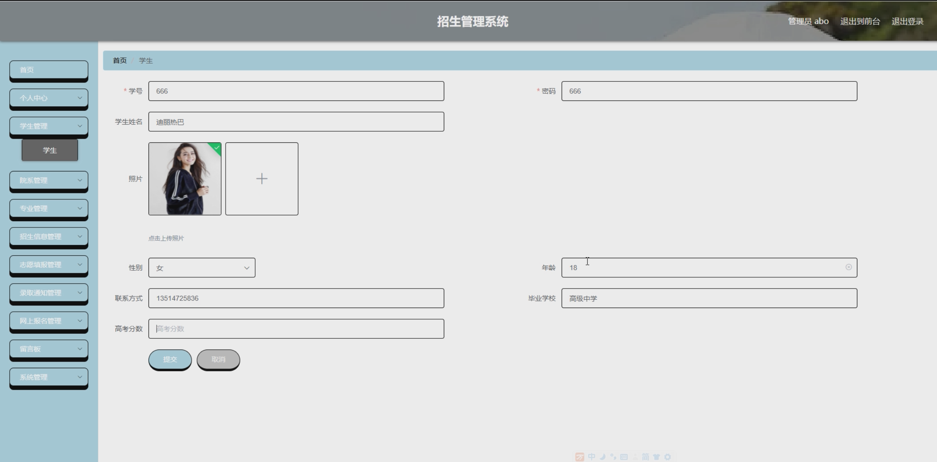Viewport: 937px width, 462px height.
Task: Click into the 学生姓名 name field
Action: click(x=296, y=122)
